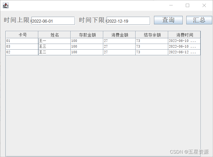
Task: Click consumption time in 王三 row
Action: pyautogui.click(x=184, y=46)
